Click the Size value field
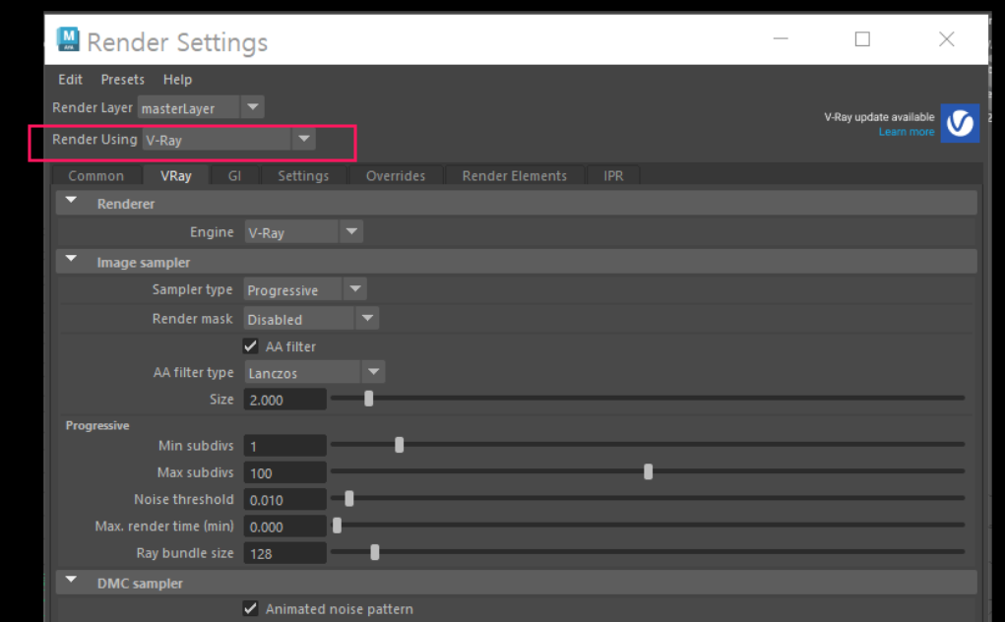The height and width of the screenshot is (622, 1005). coord(285,400)
